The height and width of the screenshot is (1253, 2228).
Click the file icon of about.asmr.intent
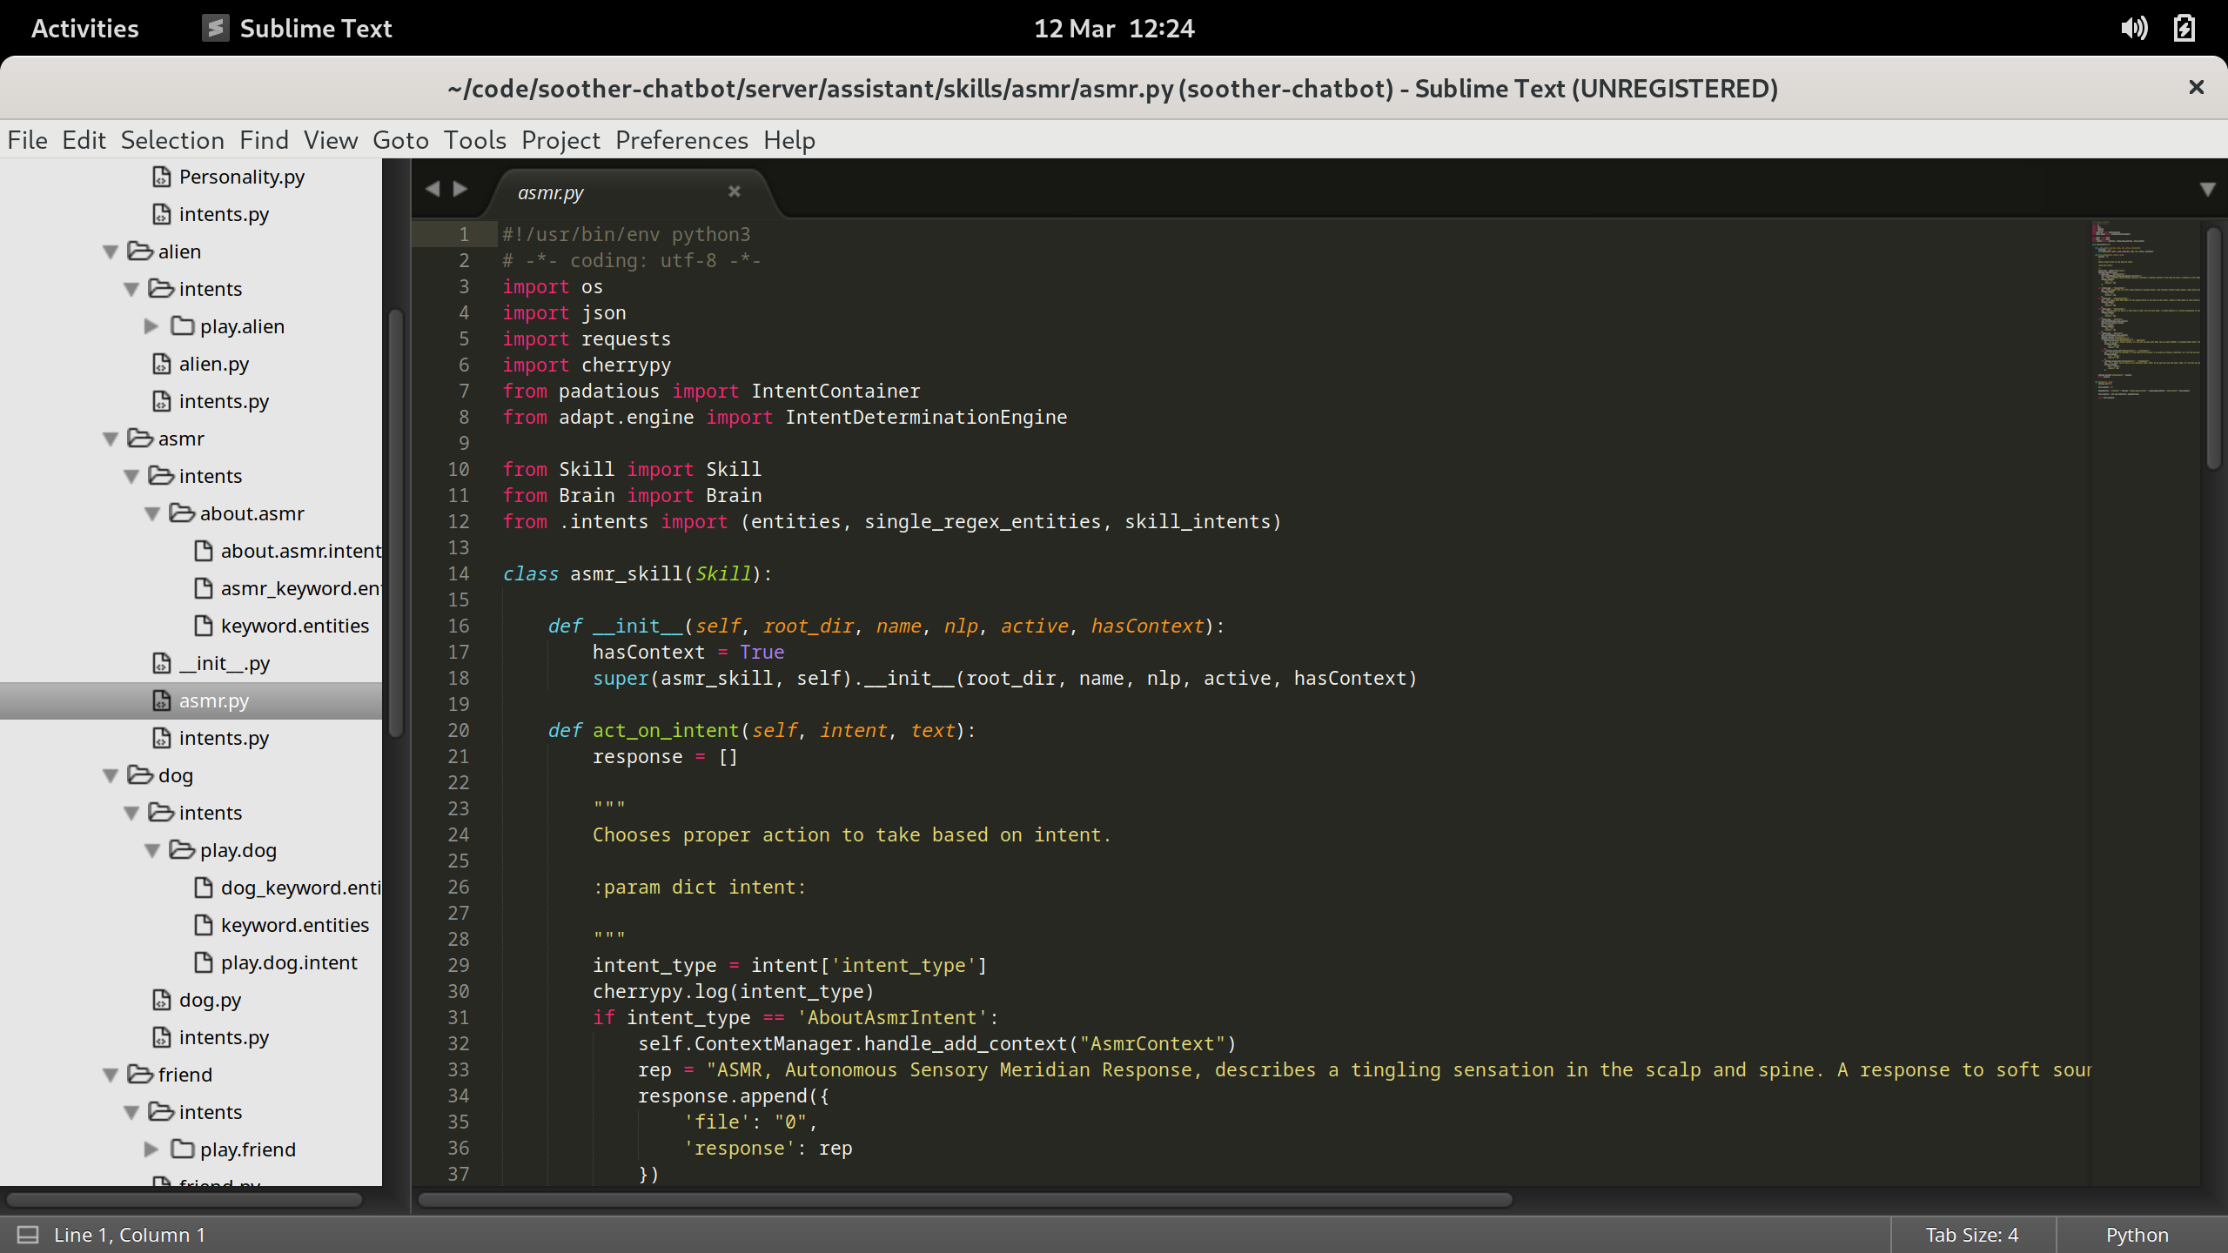(204, 551)
